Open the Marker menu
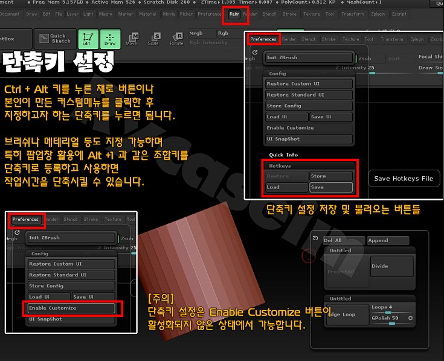This screenshot has width=444, height=361. tap(126, 14)
